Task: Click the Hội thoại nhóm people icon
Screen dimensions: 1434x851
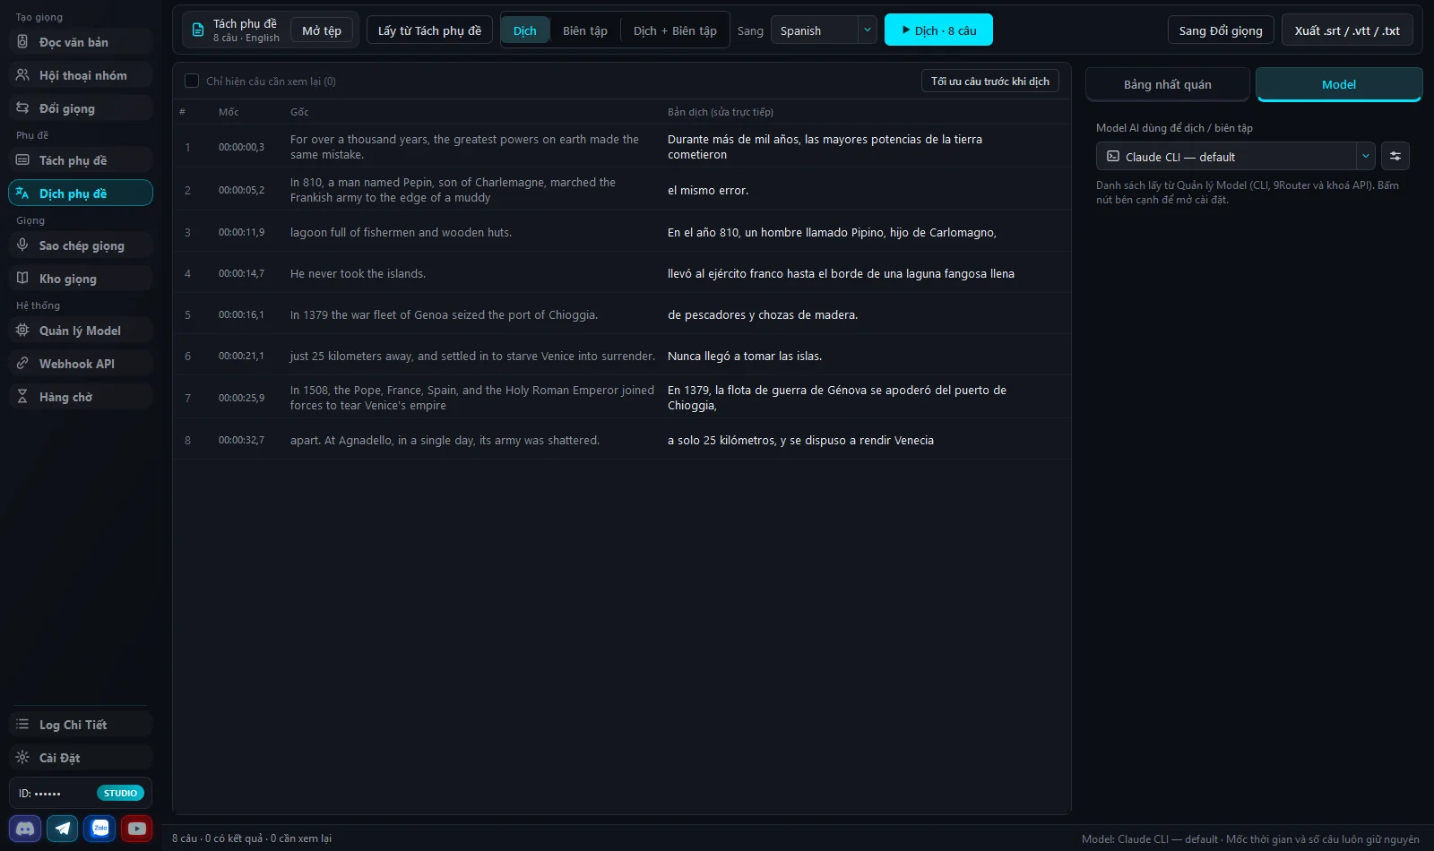Action: click(22, 74)
